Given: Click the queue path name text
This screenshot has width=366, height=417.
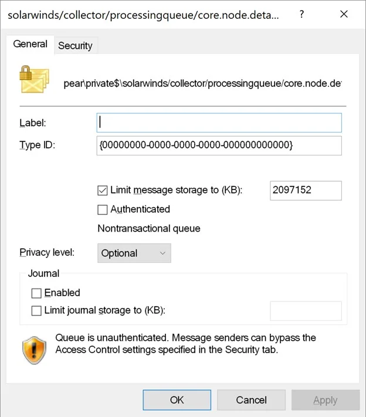Looking at the screenshot, I should (x=202, y=83).
